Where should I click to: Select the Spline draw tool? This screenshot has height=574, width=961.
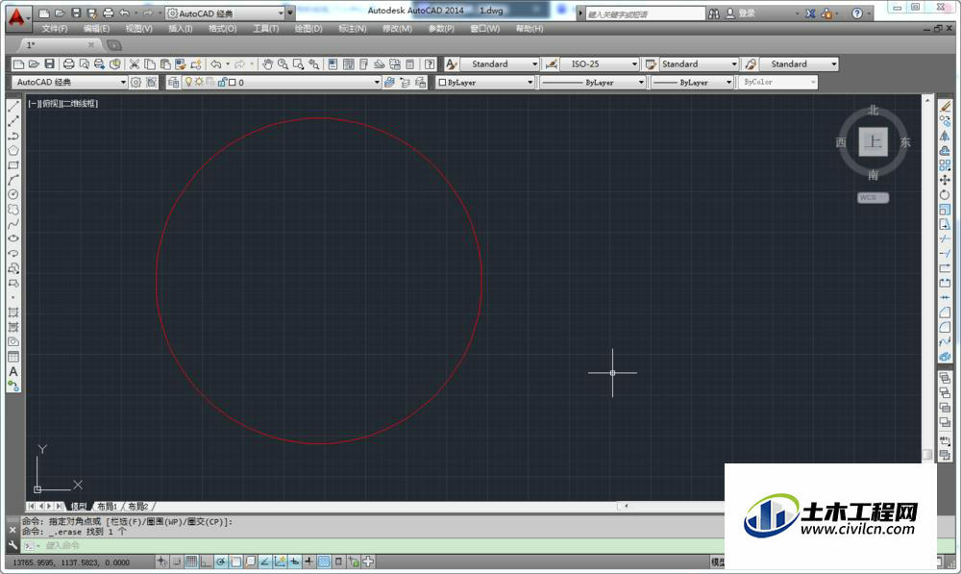12,224
